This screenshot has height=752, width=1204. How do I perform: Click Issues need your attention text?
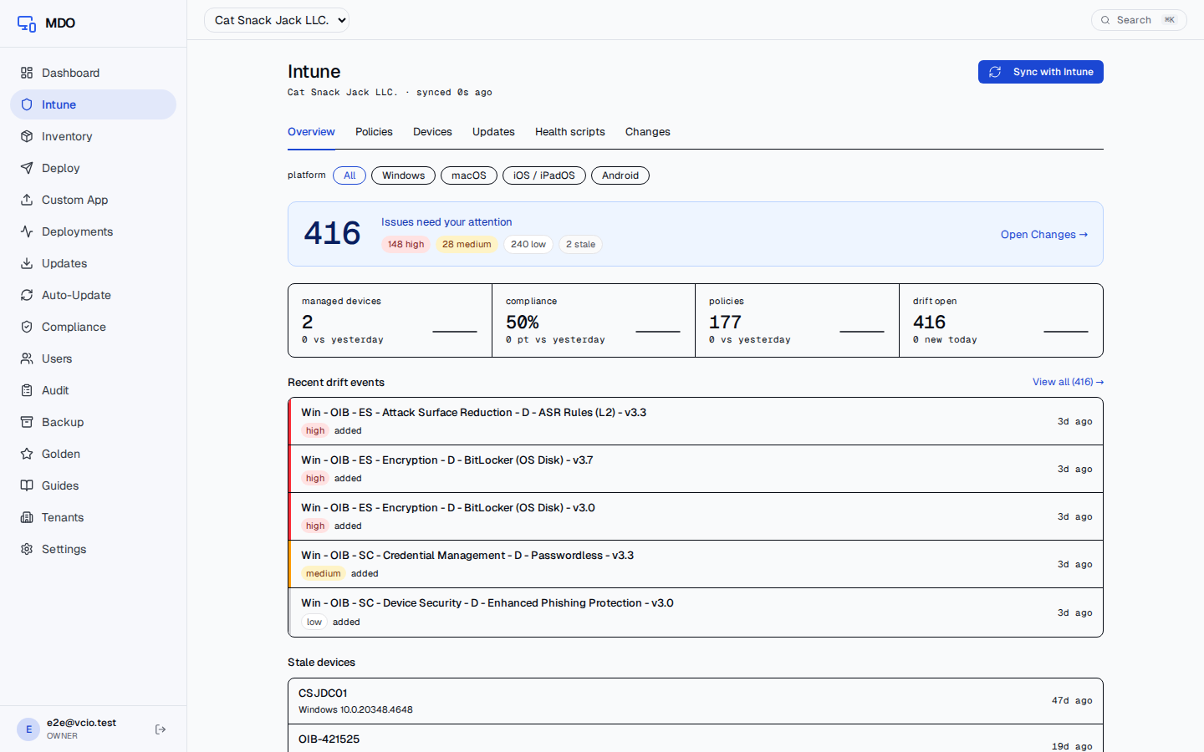446,222
